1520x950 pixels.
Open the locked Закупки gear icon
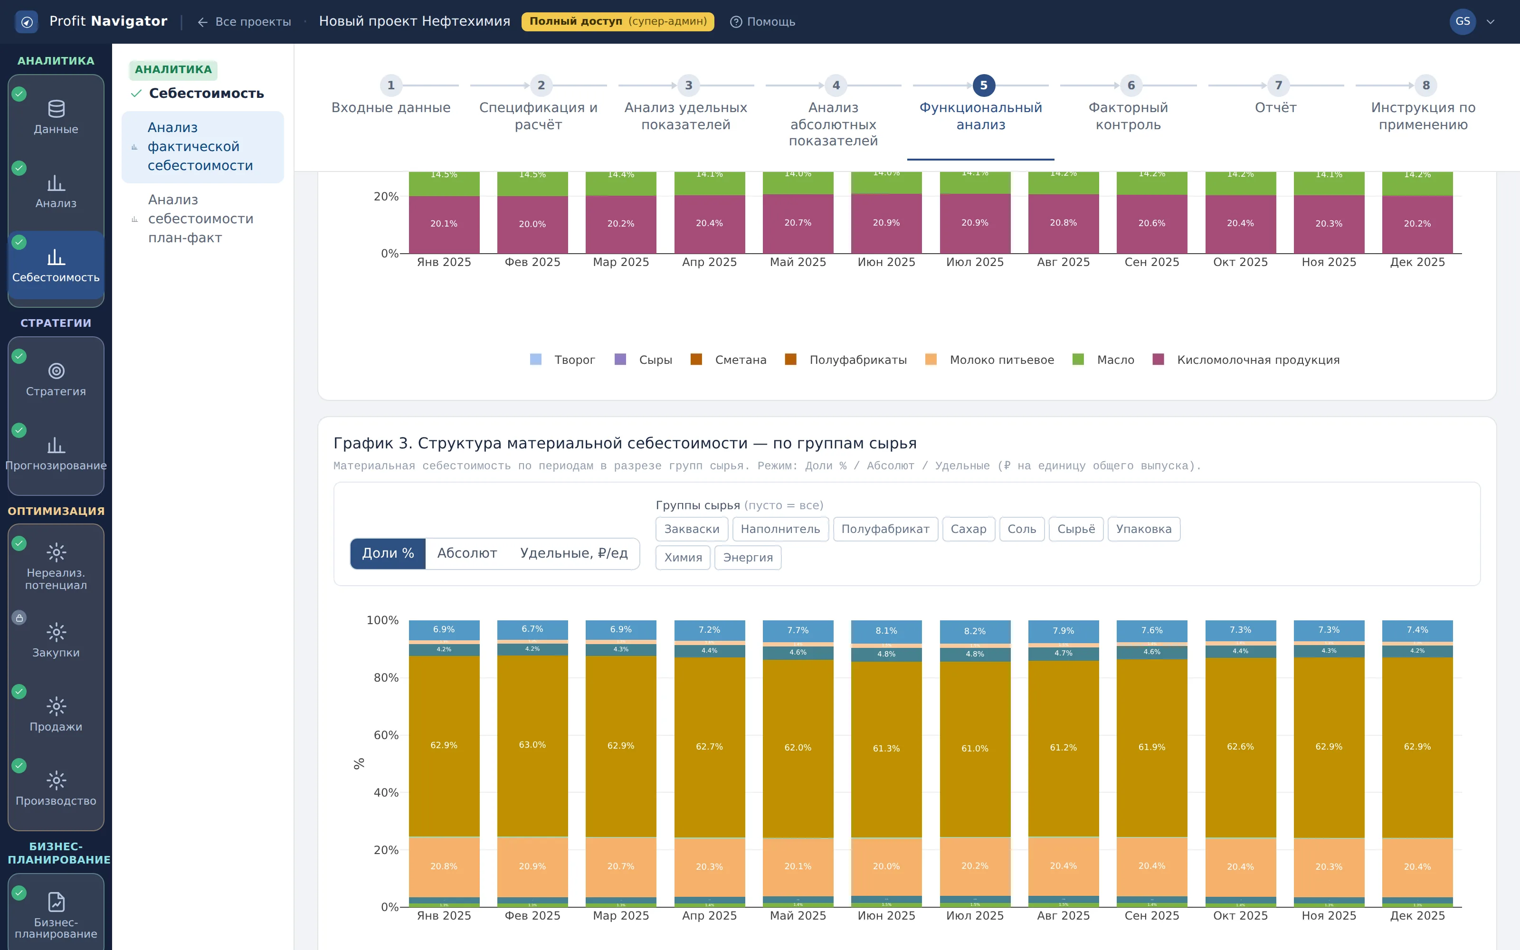pos(56,632)
